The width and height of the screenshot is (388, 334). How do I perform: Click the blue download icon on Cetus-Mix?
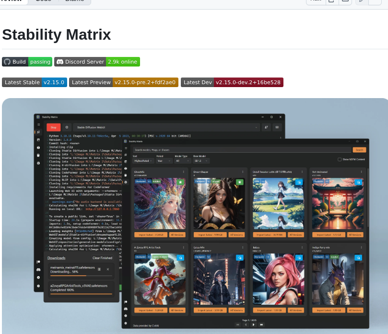tap(239, 258)
